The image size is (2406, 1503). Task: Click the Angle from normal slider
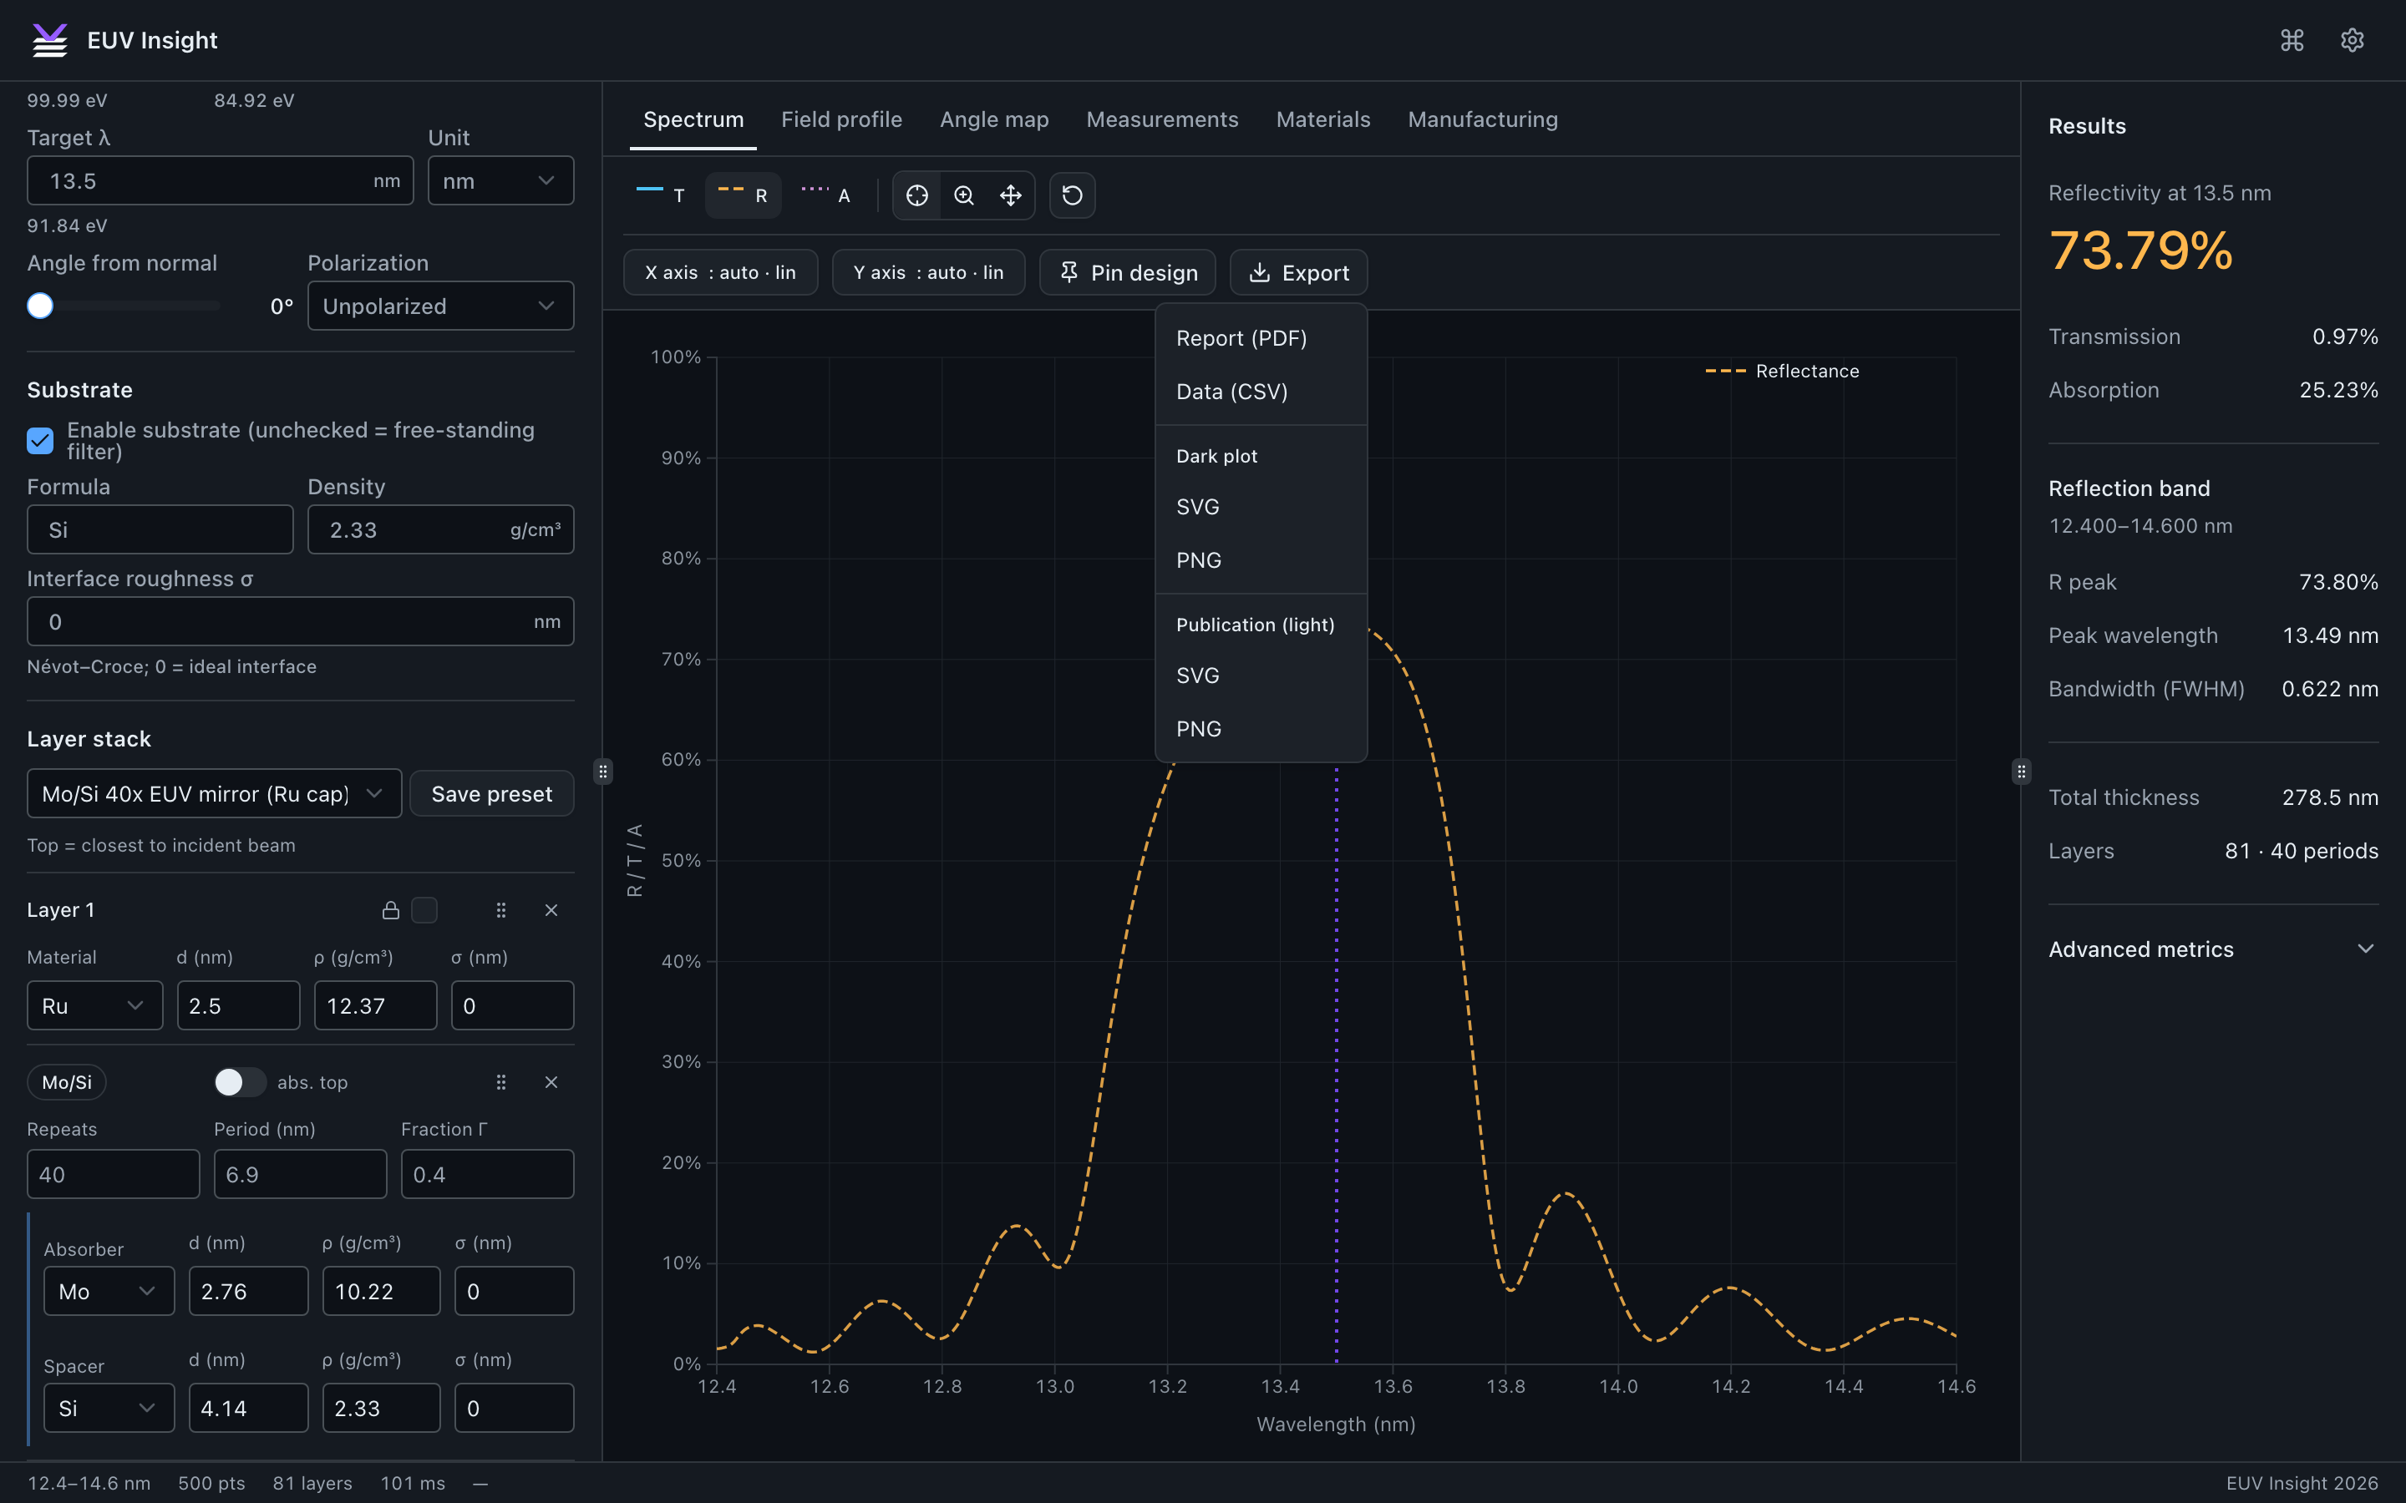coord(124,305)
